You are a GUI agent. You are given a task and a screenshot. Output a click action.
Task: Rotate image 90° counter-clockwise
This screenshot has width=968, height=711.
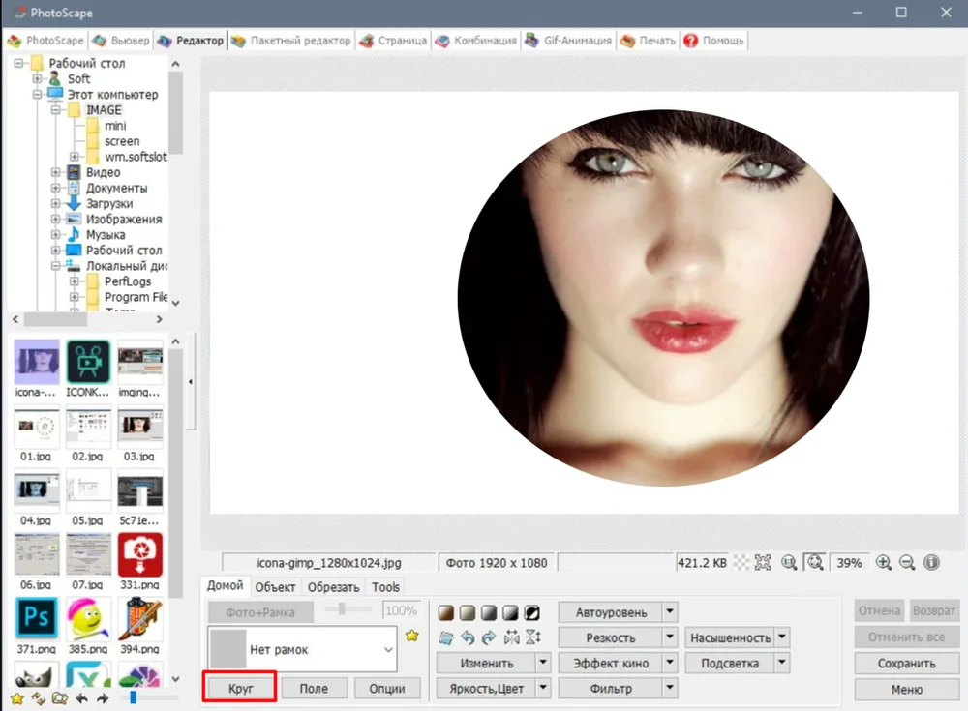click(468, 637)
